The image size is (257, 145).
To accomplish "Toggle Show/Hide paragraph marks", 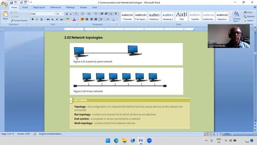I will (116, 14).
